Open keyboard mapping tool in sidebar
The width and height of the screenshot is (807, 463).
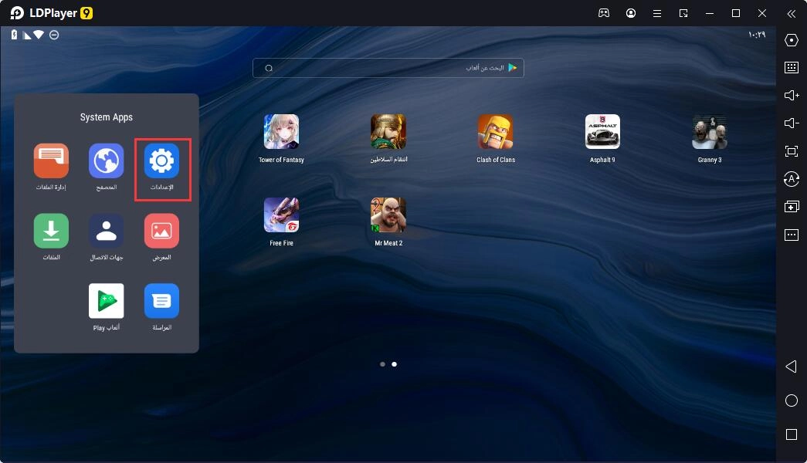(792, 67)
